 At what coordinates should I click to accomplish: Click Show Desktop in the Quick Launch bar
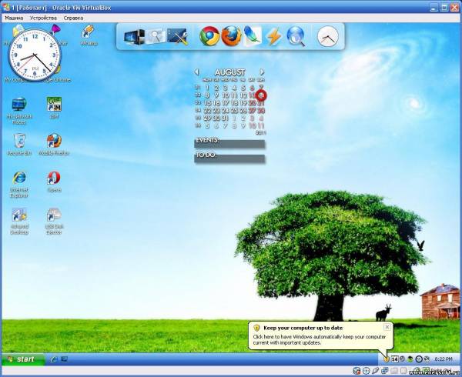(64, 359)
